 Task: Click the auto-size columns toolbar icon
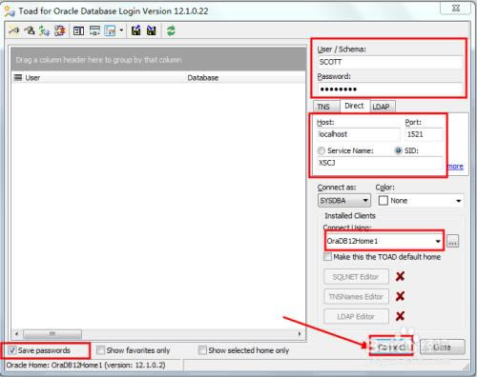tap(94, 30)
